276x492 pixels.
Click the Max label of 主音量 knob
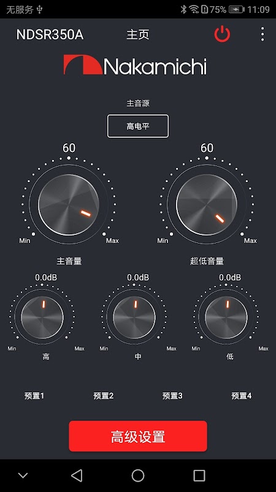(112, 240)
